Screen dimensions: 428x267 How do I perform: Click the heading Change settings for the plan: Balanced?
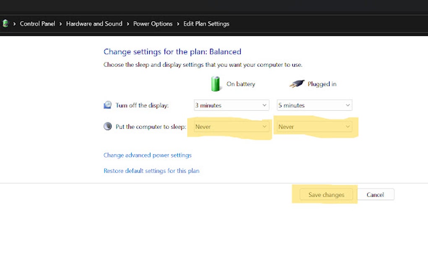pyautogui.click(x=172, y=52)
